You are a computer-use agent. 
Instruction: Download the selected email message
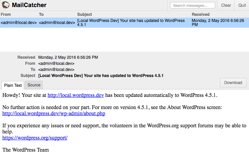pyautogui.click(x=233, y=83)
